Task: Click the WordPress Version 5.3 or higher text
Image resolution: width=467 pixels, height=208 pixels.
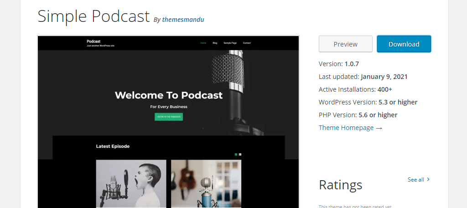Action: point(368,102)
